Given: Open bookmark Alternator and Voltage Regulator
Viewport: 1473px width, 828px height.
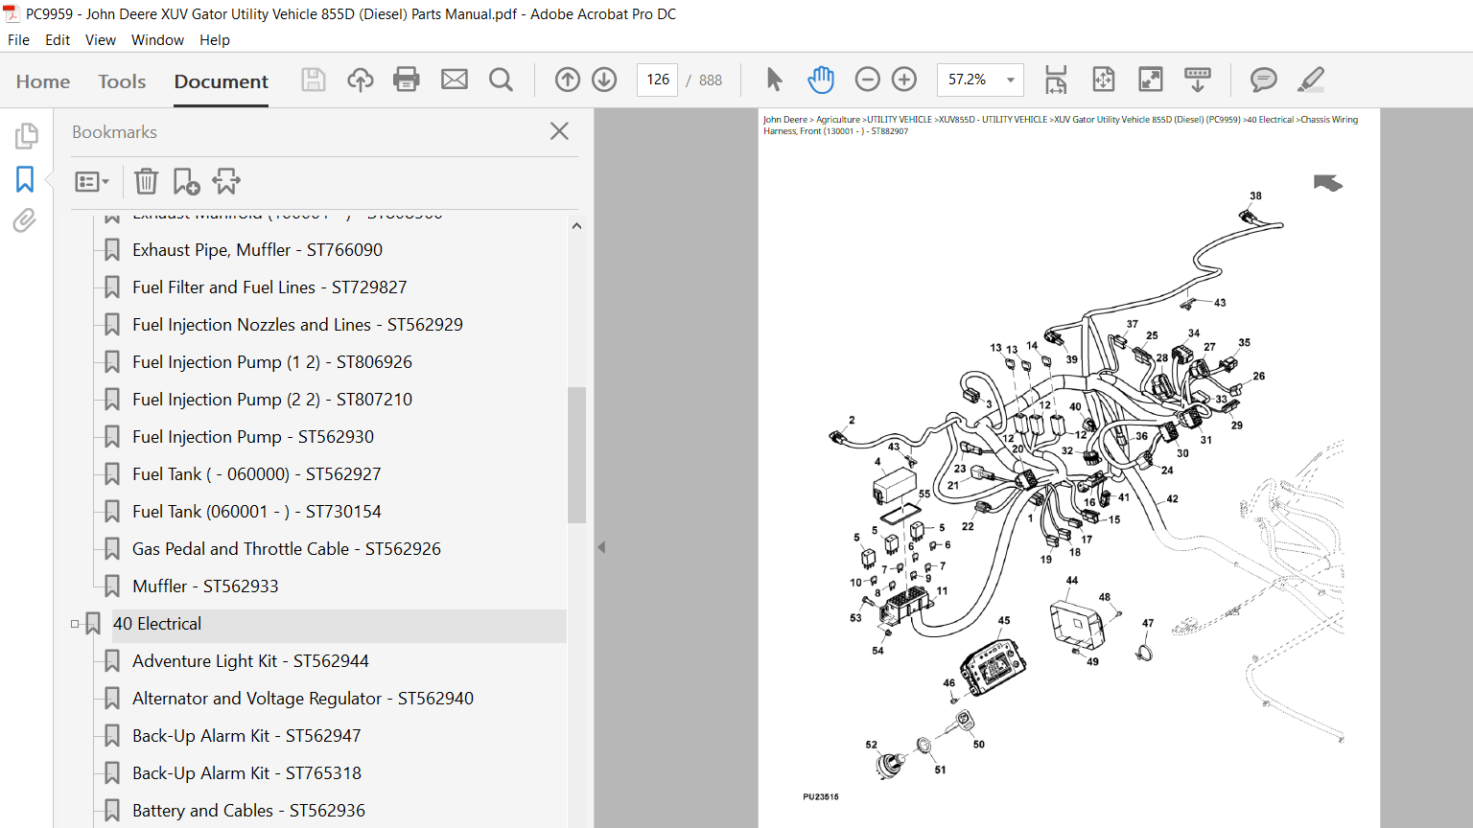Looking at the screenshot, I should click(303, 699).
